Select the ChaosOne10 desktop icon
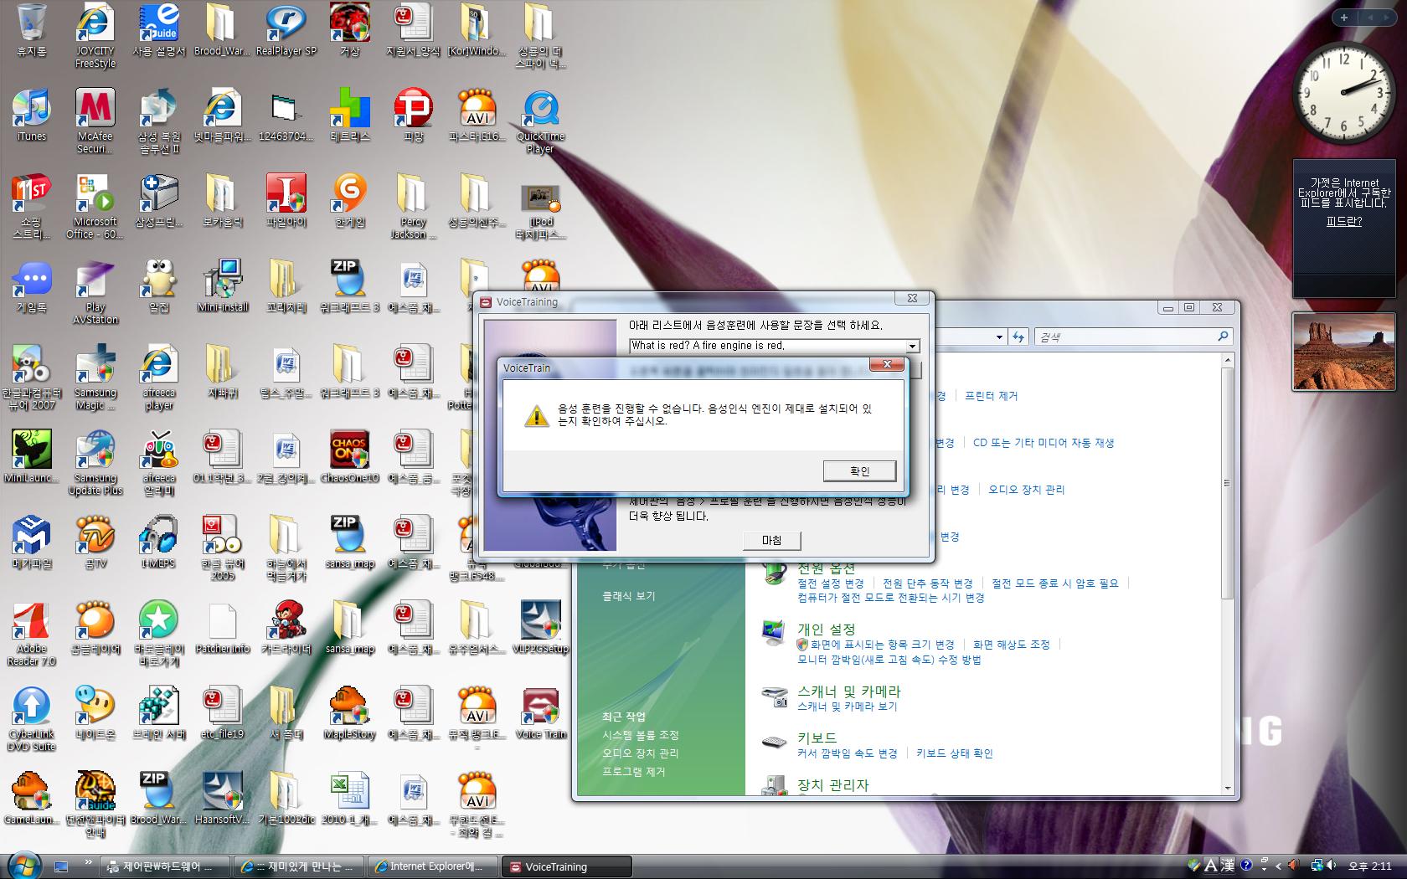The image size is (1407, 879). [x=350, y=457]
